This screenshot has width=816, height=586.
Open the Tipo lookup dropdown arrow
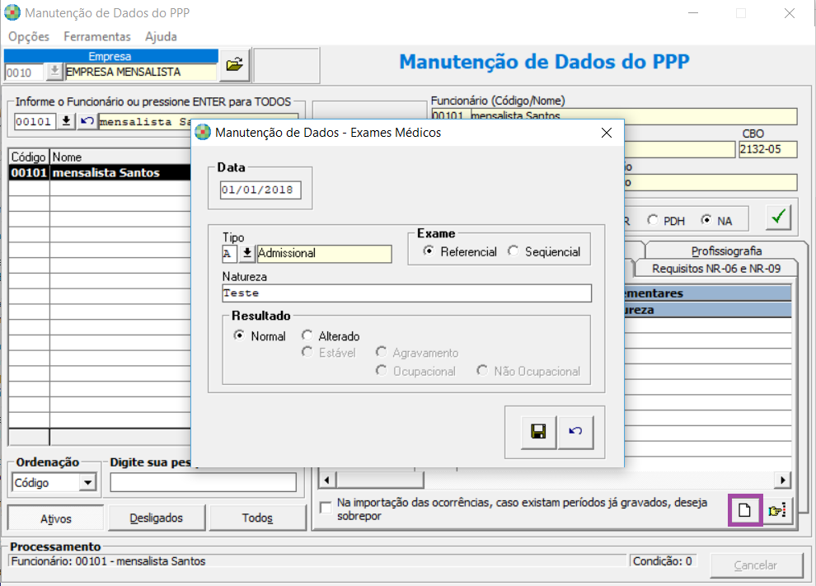tap(247, 254)
